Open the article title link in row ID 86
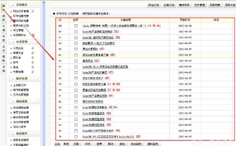Viewport: 236px width, 146px height. (x=93, y=102)
